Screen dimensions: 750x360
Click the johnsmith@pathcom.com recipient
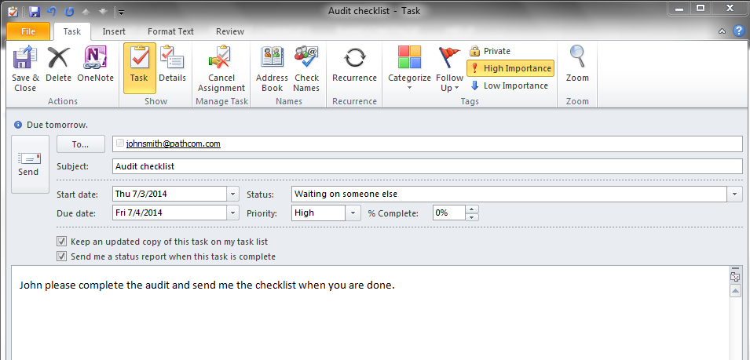pos(173,144)
